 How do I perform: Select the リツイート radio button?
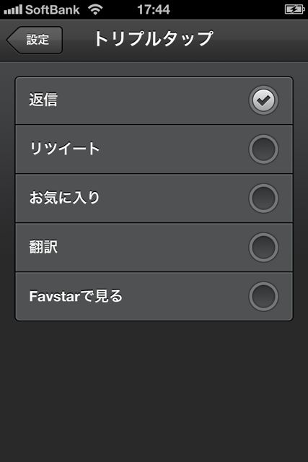[263, 149]
